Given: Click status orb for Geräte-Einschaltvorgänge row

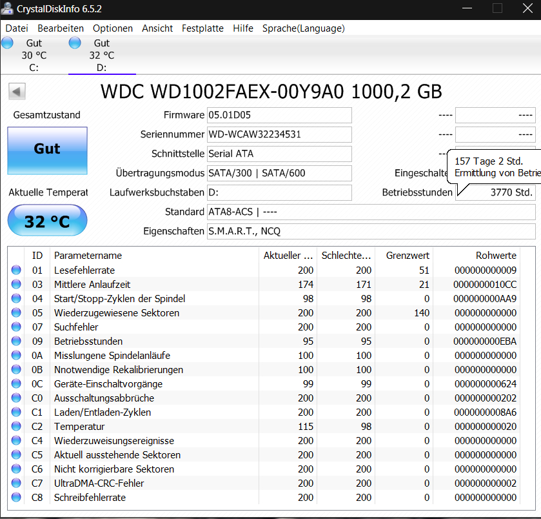Looking at the screenshot, I should pyautogui.click(x=16, y=383).
